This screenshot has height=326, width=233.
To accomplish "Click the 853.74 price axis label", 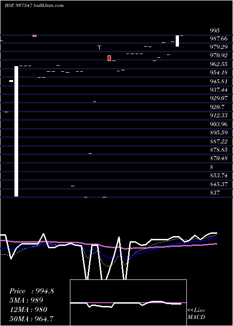I will [x=219, y=176].
